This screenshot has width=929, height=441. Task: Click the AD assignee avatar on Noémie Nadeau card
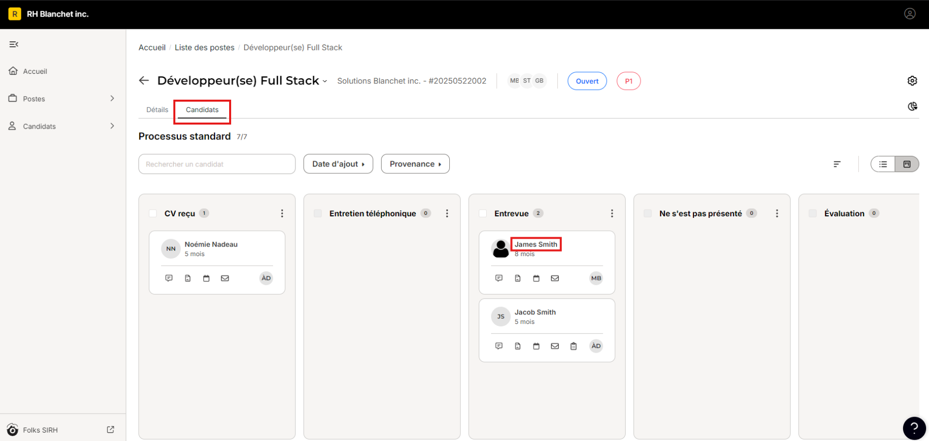click(266, 278)
